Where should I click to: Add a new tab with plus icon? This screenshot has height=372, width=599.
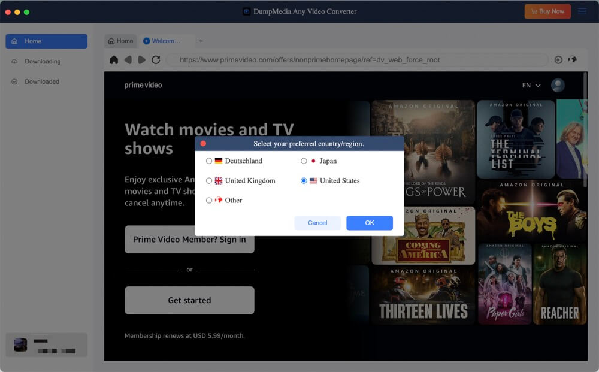click(x=201, y=41)
